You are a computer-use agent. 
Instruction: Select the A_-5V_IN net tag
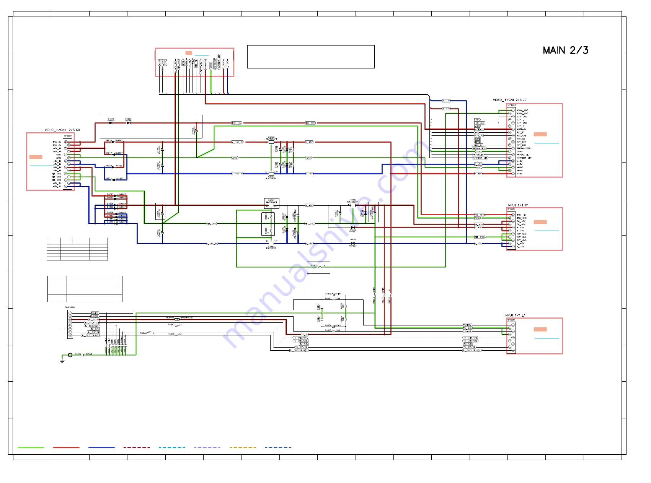[212, 243]
